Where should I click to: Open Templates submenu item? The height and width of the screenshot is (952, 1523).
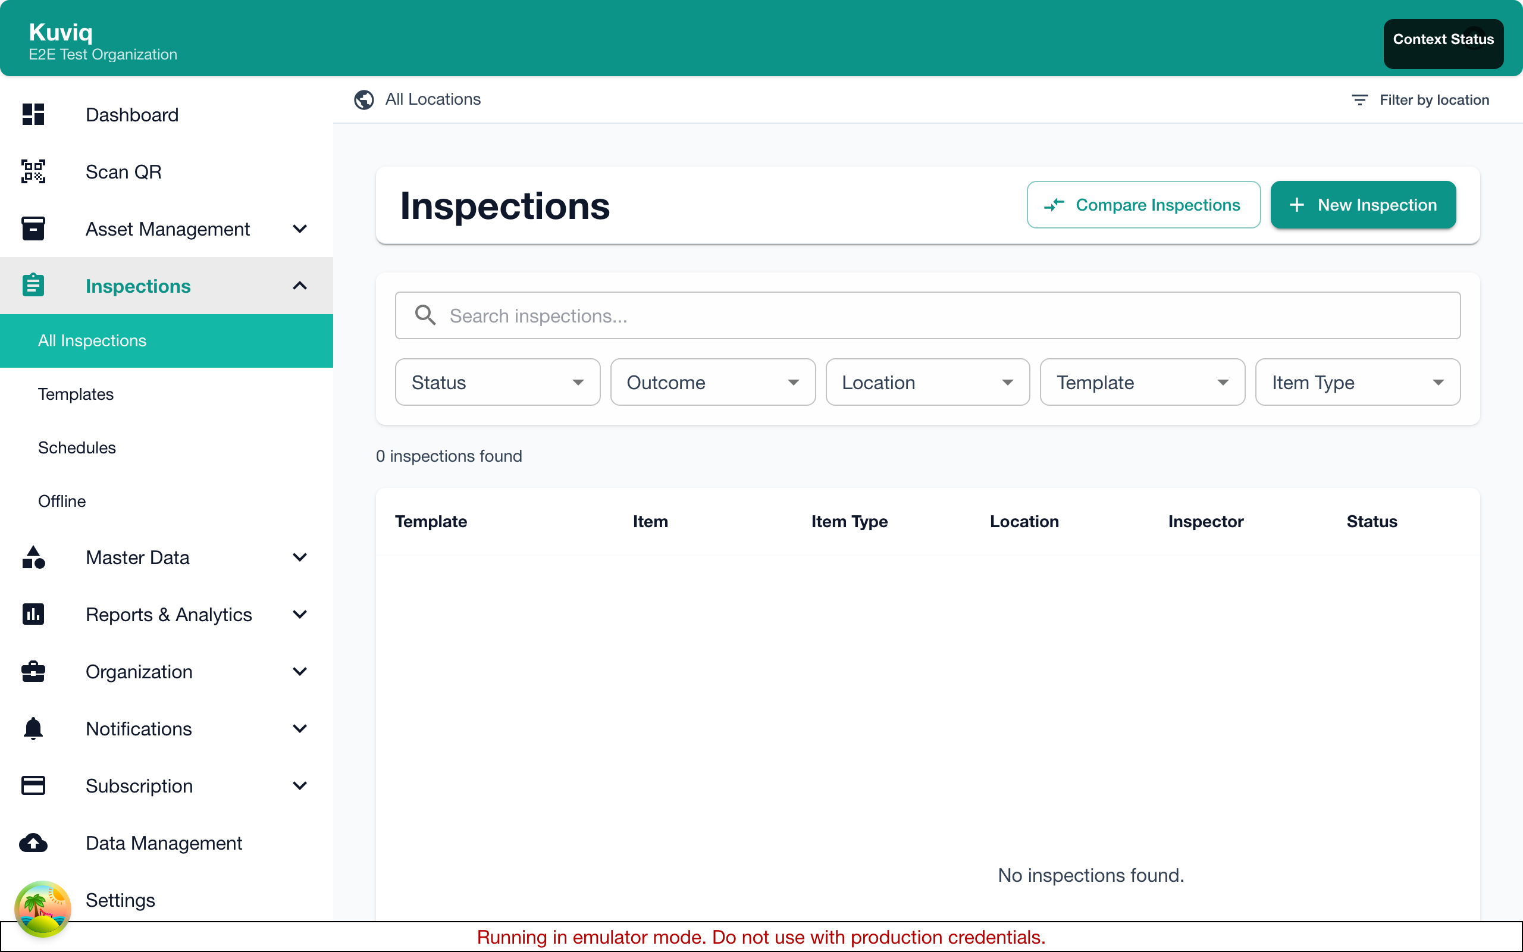click(x=167, y=394)
